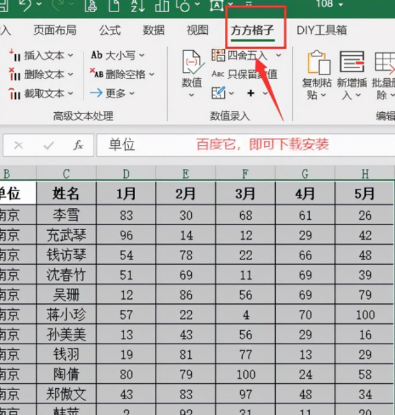Click the 复制粘贴 clipboard icon

[x=319, y=62]
